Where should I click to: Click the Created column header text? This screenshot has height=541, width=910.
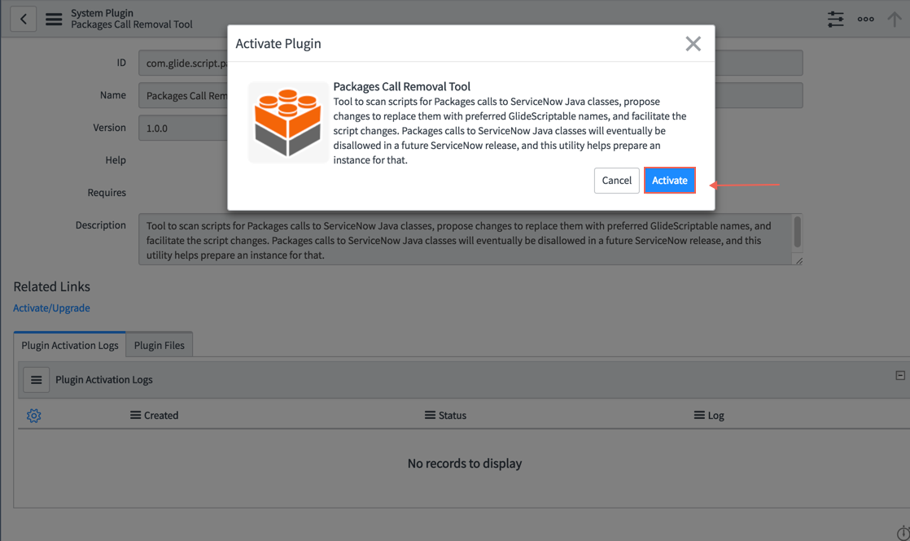161,415
